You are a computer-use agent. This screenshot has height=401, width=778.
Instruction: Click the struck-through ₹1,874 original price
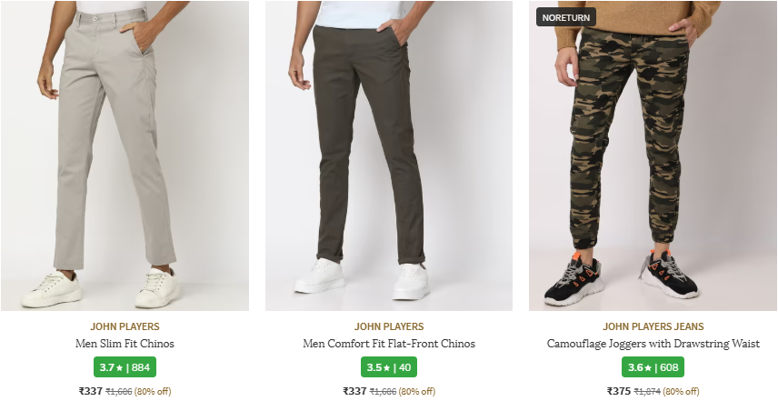(646, 392)
